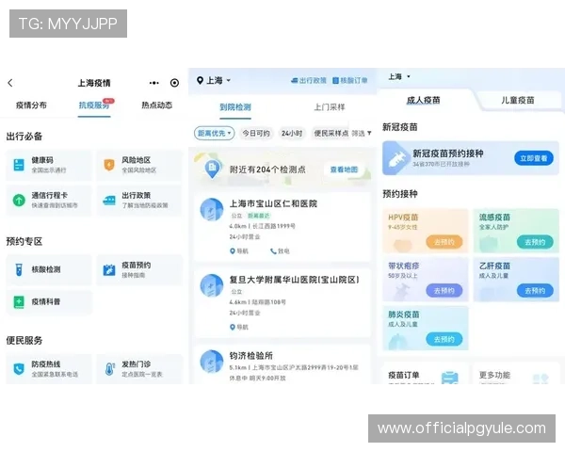Viewport: 565px width, 452px height.
Task: Switch to 疫情分布 tab
Action: [31, 105]
